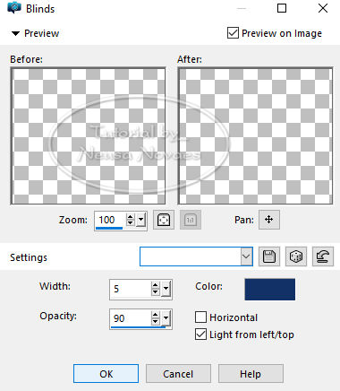Open the Zoom slider dropdown arrow

coord(141,221)
